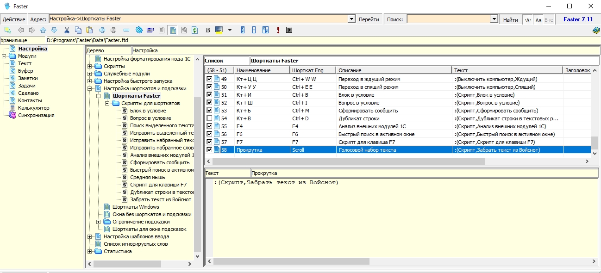
Task: Click inside the Поиск search field
Action: coord(448,19)
